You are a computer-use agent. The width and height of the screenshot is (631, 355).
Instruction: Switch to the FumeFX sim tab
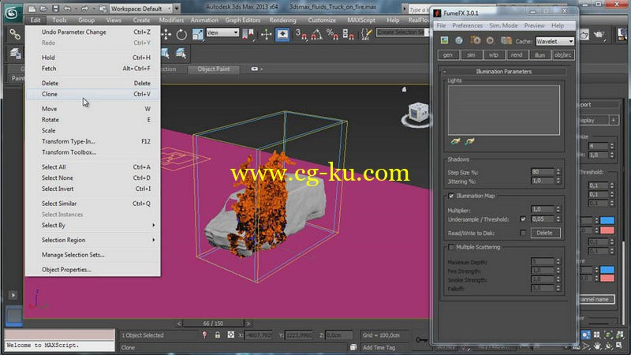click(471, 55)
